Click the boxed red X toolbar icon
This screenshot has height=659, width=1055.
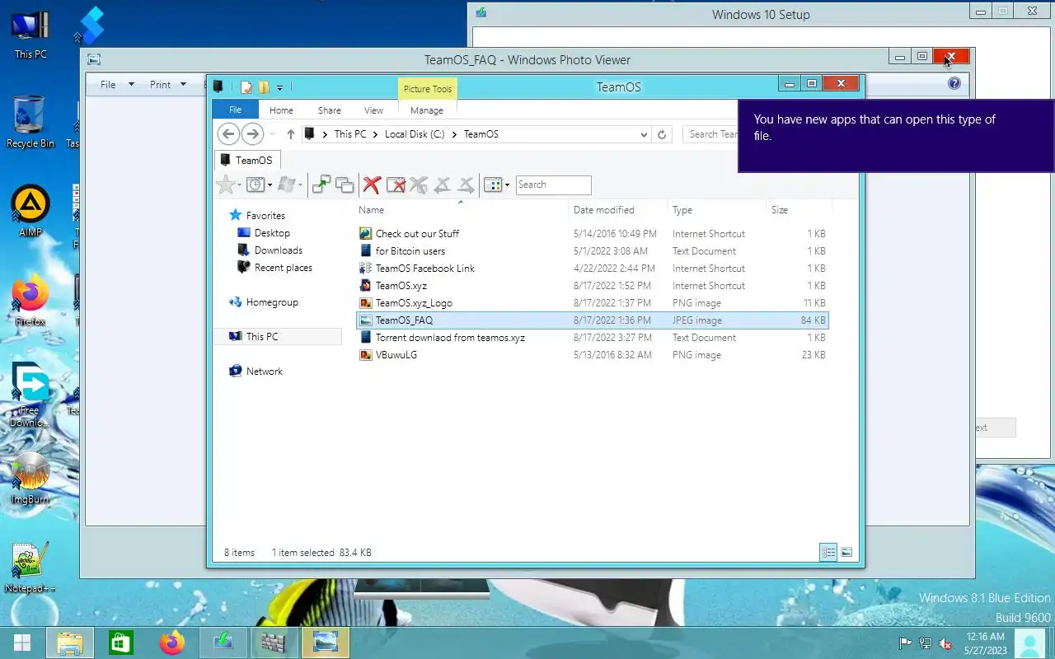pyautogui.click(x=396, y=185)
